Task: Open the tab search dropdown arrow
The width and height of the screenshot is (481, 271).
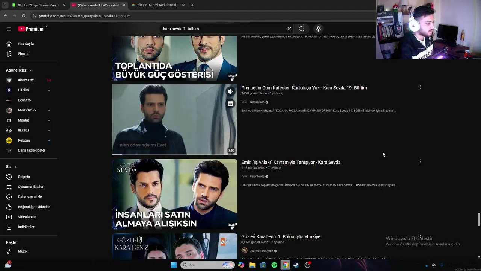Action: click(x=5, y=5)
